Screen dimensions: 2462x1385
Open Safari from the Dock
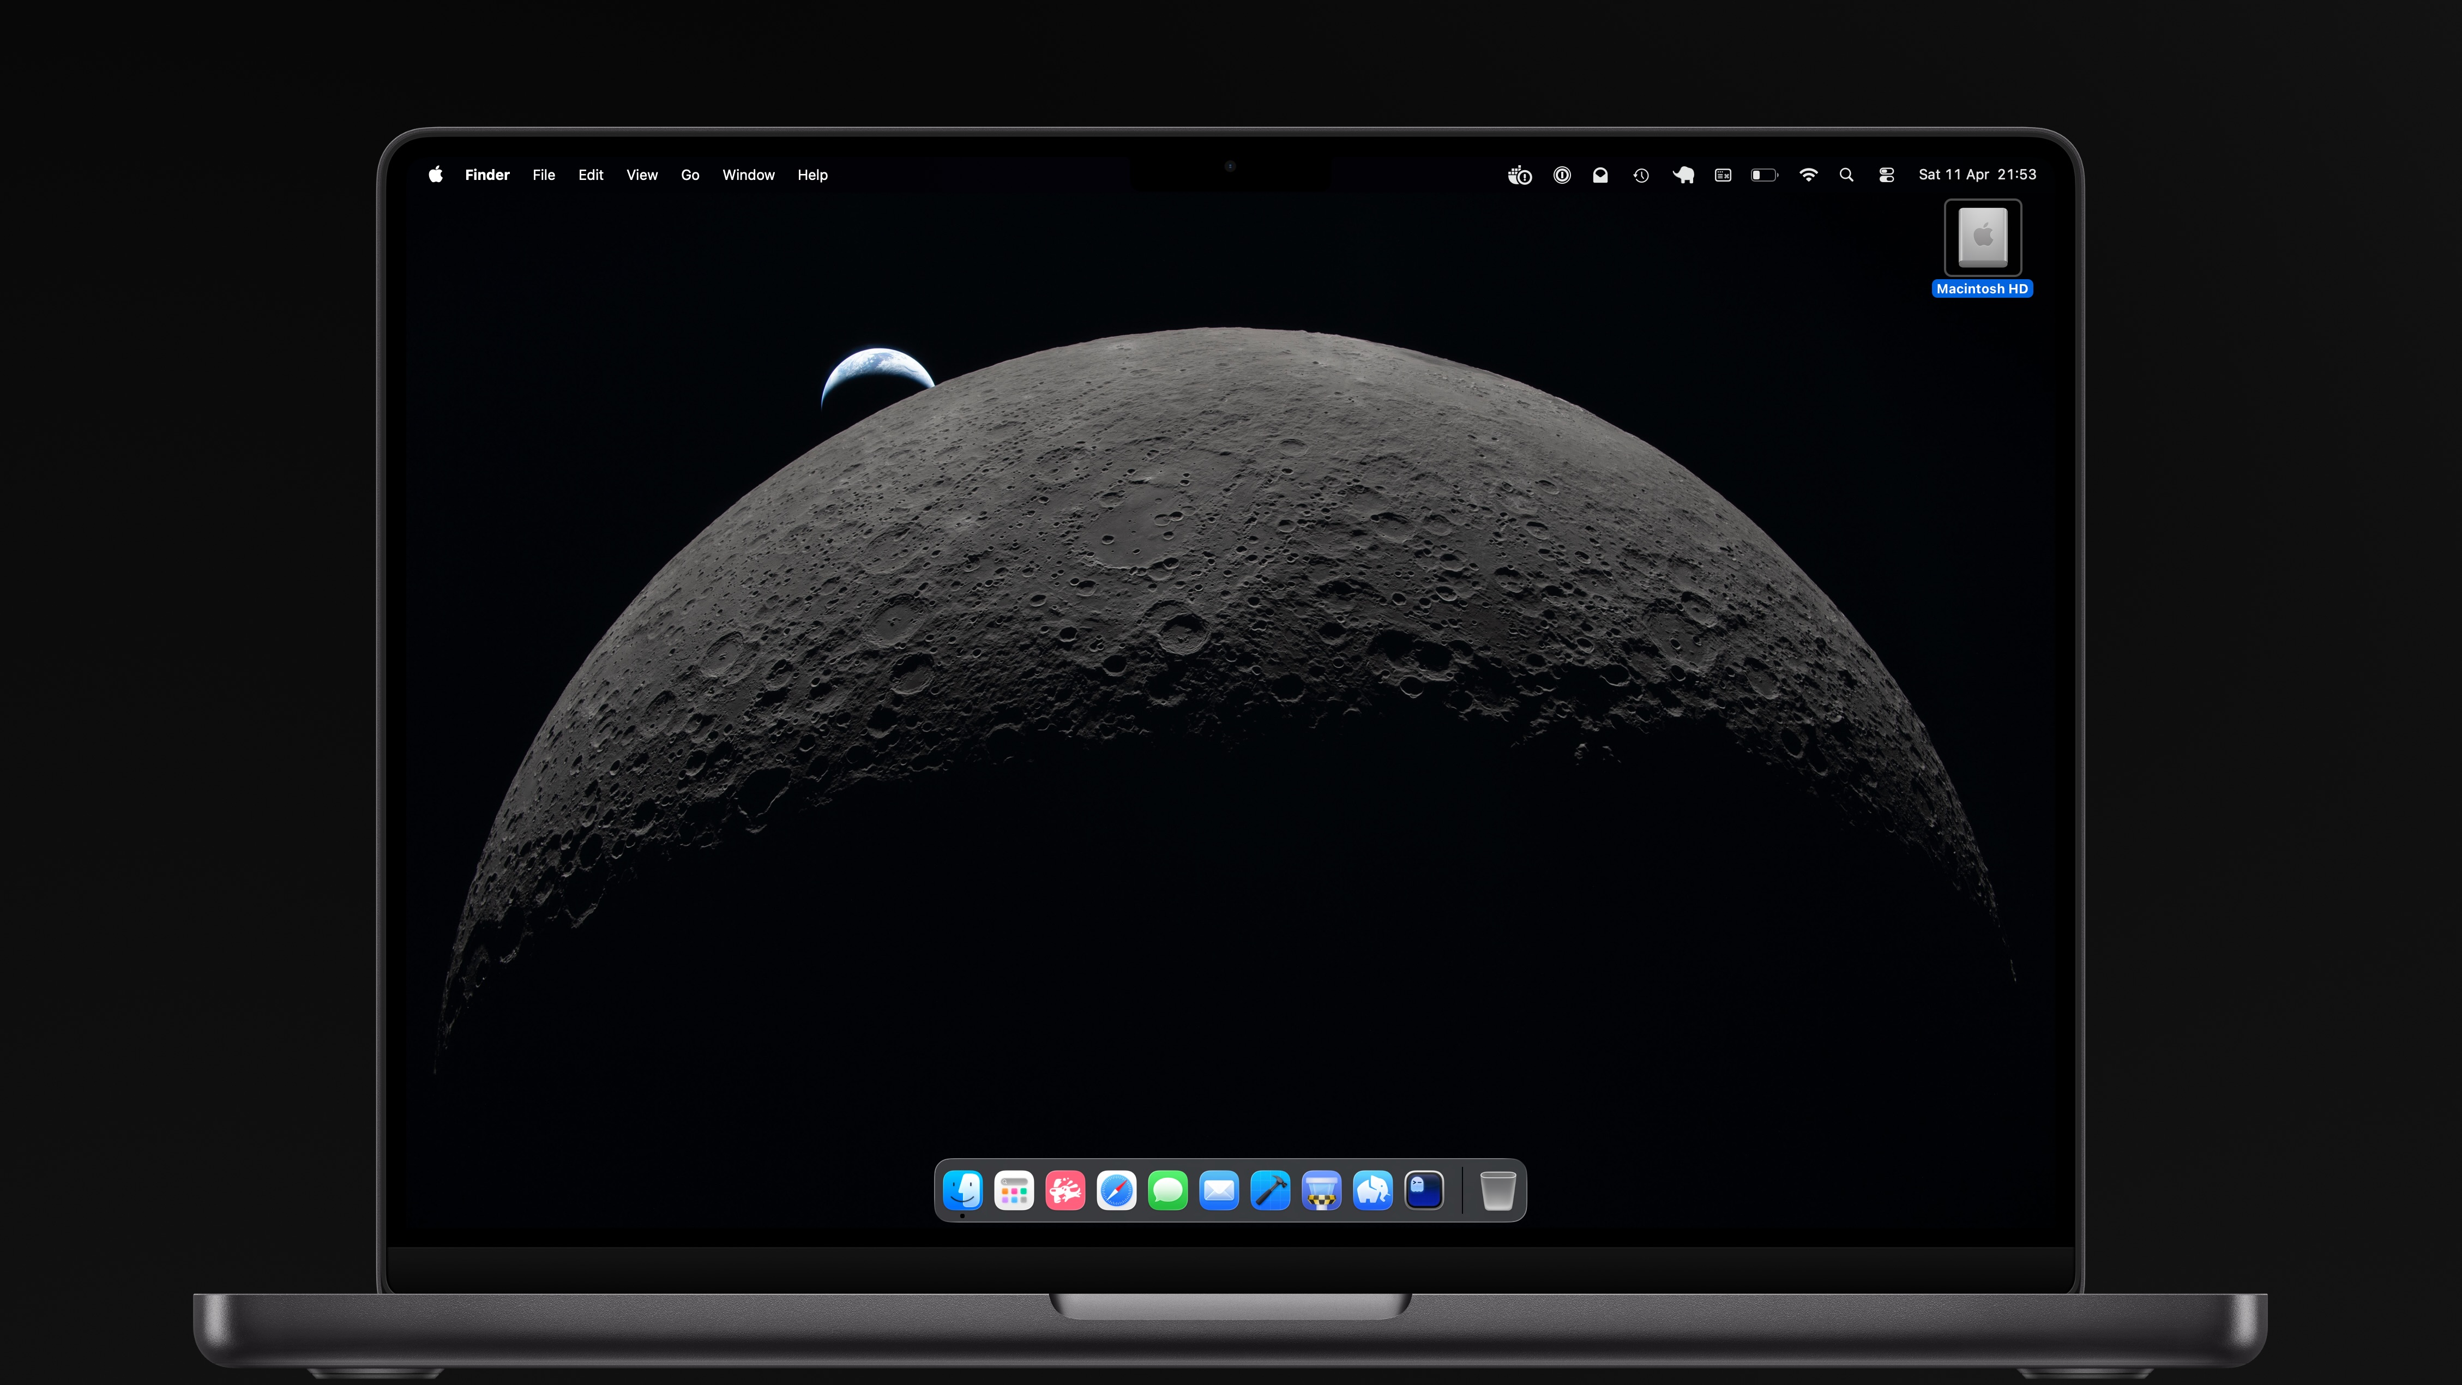1116,1190
